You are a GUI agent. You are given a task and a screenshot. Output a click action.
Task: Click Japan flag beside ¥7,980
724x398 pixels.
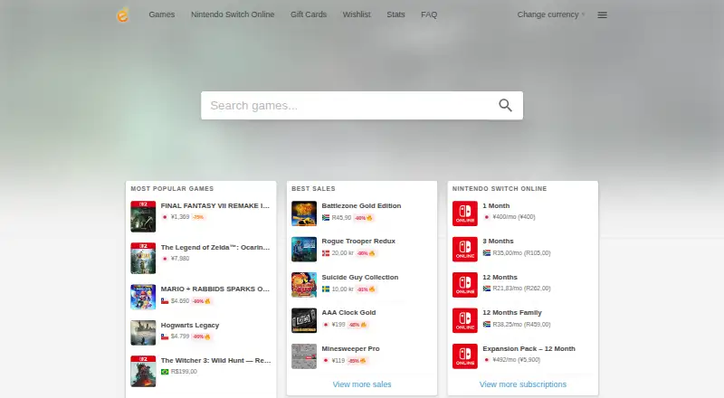point(165,259)
